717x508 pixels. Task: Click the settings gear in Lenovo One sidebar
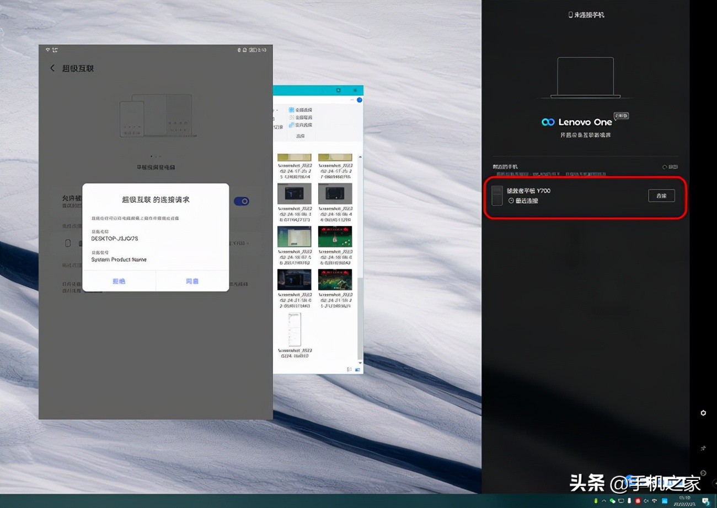click(703, 413)
